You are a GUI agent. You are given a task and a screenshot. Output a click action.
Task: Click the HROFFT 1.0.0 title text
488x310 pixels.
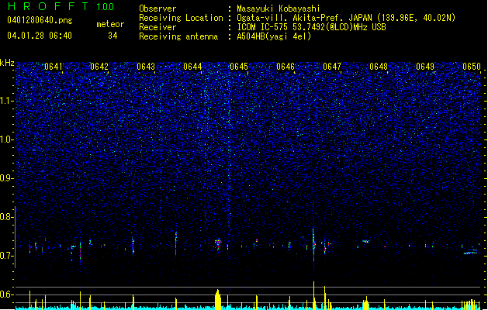click(61, 6)
